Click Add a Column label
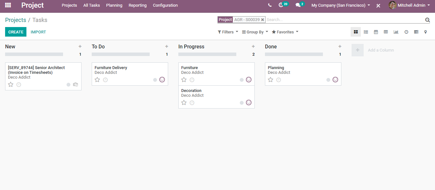435x190 pixels. click(x=381, y=50)
